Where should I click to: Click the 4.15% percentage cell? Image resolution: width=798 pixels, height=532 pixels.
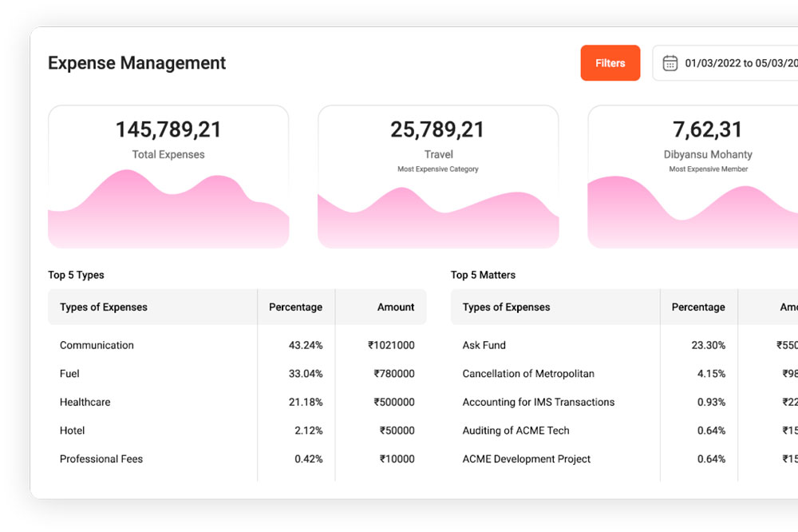(712, 374)
